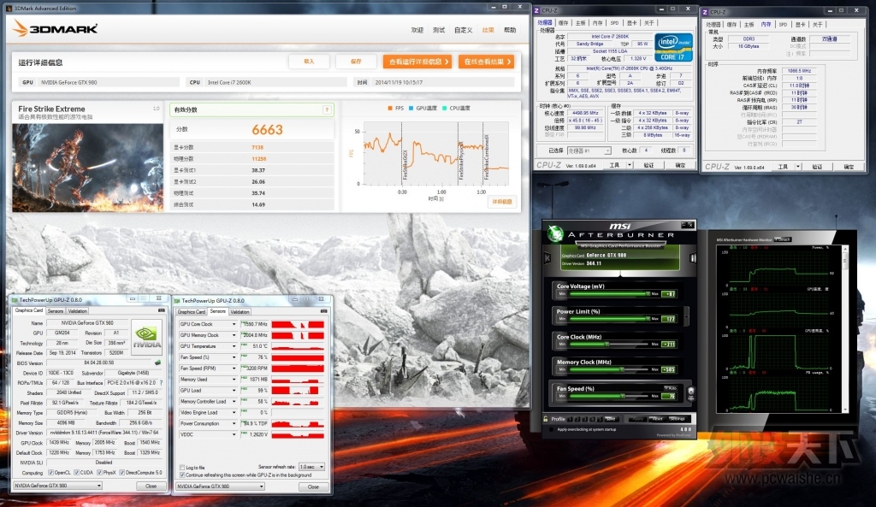Click the CPU-Z title icon in processor window
Viewport: 876px width, 507px height.
tap(537, 10)
